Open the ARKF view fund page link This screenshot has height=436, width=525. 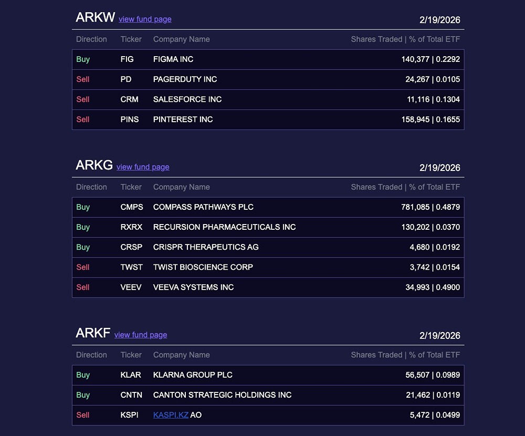point(141,335)
